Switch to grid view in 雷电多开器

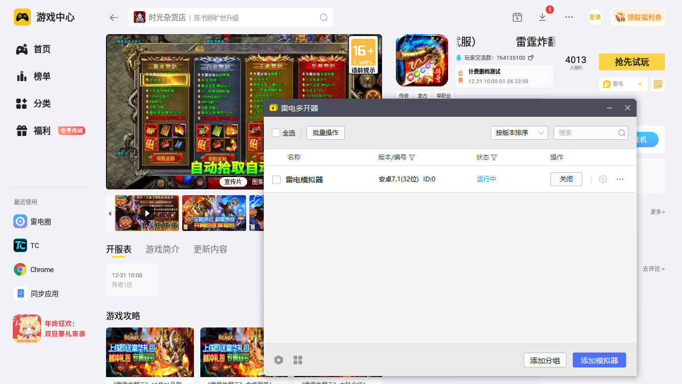pos(298,360)
